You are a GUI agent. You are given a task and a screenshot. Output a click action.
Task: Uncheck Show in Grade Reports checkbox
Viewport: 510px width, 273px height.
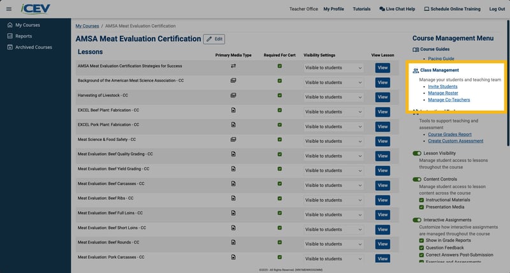[x=421, y=240]
